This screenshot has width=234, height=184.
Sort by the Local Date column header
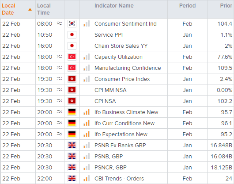tap(8, 9)
